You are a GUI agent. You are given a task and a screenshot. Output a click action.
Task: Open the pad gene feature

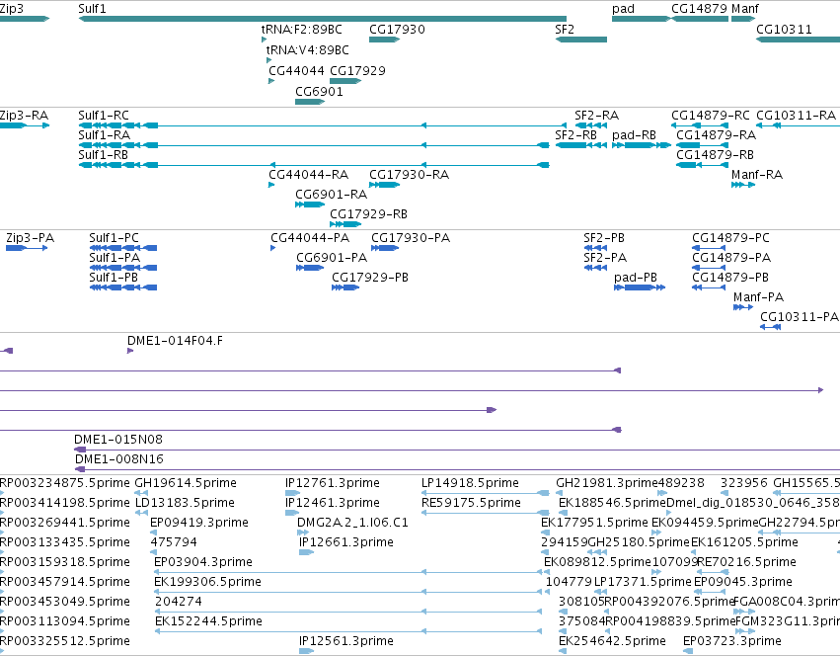(641, 19)
